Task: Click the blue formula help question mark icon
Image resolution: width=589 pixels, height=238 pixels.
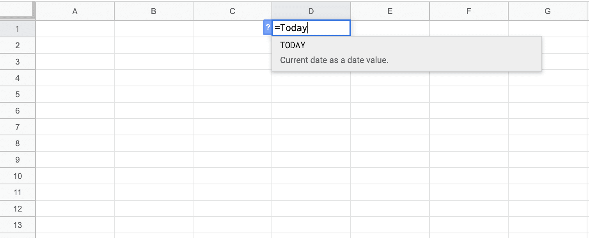Action: 268,28
